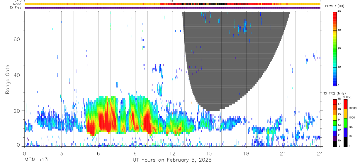Click the UT hours on February 5, 2025 title
The image size is (360, 166).
(x=172, y=160)
